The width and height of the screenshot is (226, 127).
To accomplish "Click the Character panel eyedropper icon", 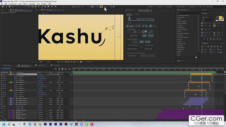I will pyautogui.click(x=217, y=17).
